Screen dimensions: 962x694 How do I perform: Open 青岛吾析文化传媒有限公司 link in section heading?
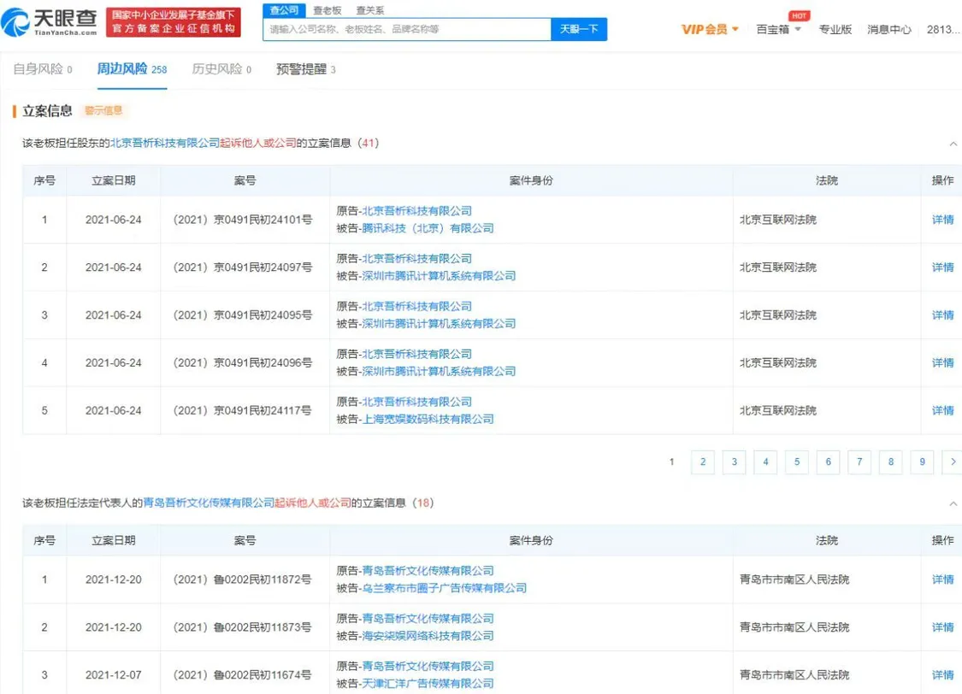point(209,503)
